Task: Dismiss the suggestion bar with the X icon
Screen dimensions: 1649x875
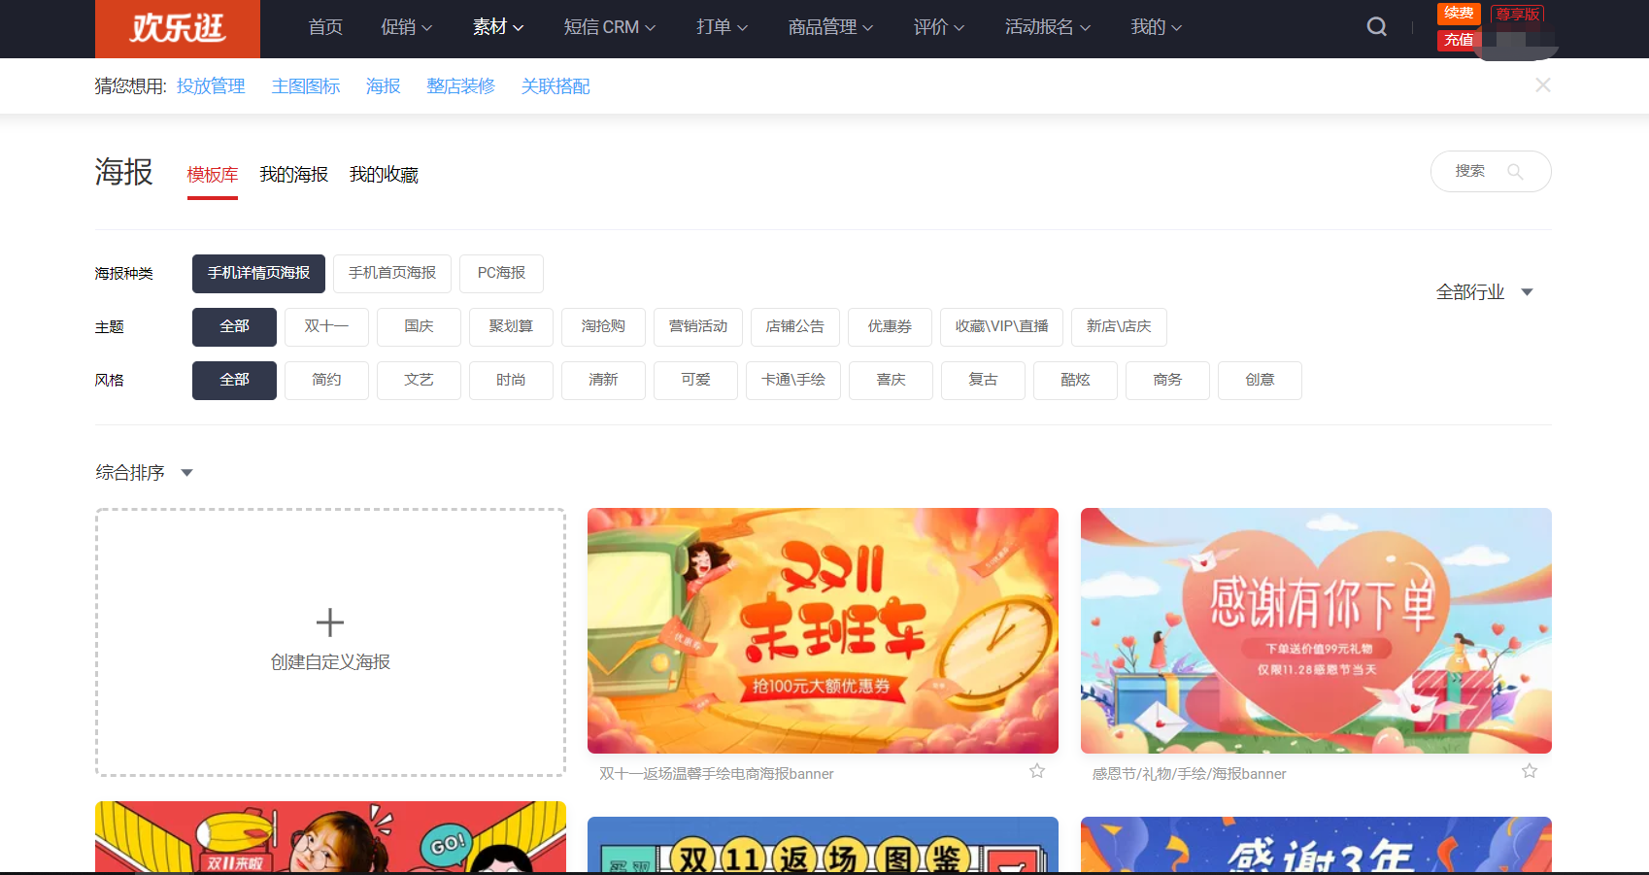Action: tap(1542, 85)
